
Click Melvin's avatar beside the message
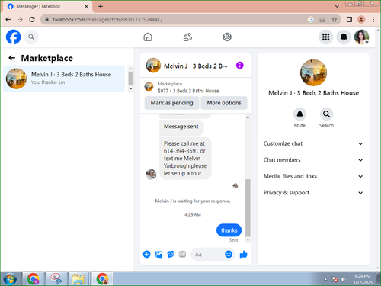151,175
